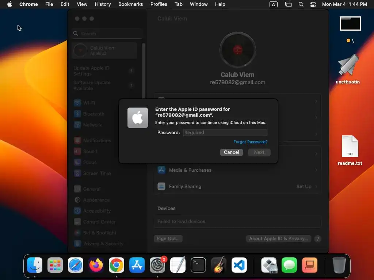The width and height of the screenshot is (374, 280).
Task: Click the Next button in dialog
Action: [259, 152]
